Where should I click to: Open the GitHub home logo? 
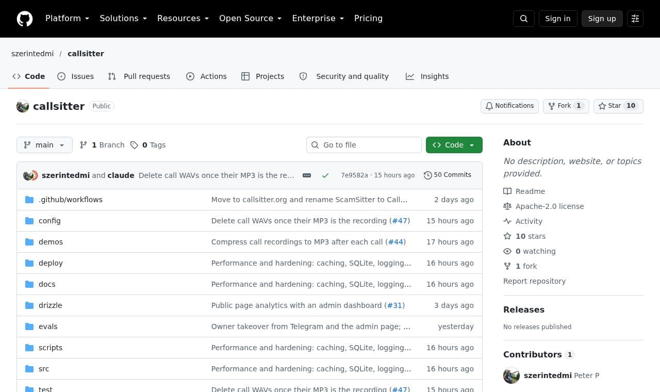pos(25,19)
